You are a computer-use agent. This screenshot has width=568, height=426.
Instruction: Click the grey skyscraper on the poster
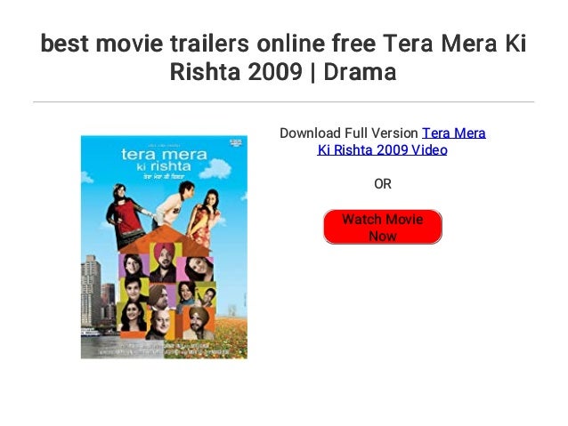click(x=91, y=292)
